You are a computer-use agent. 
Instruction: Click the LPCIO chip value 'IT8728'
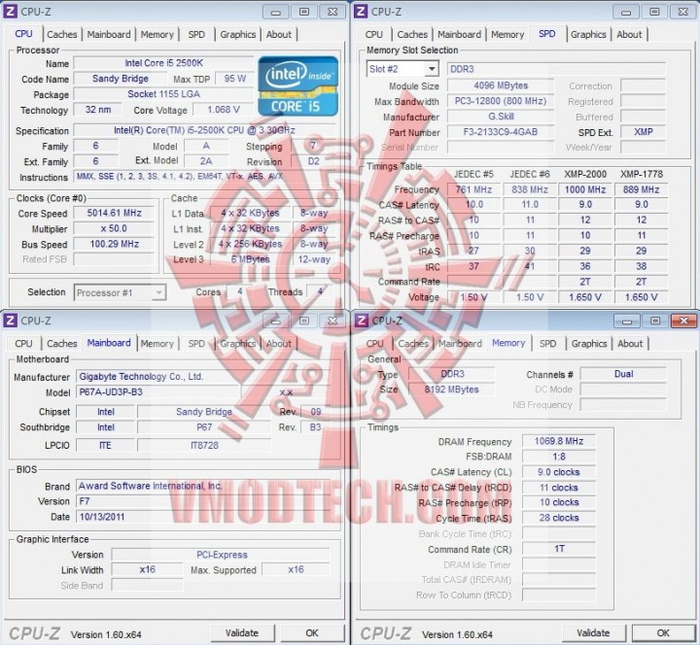point(204,445)
